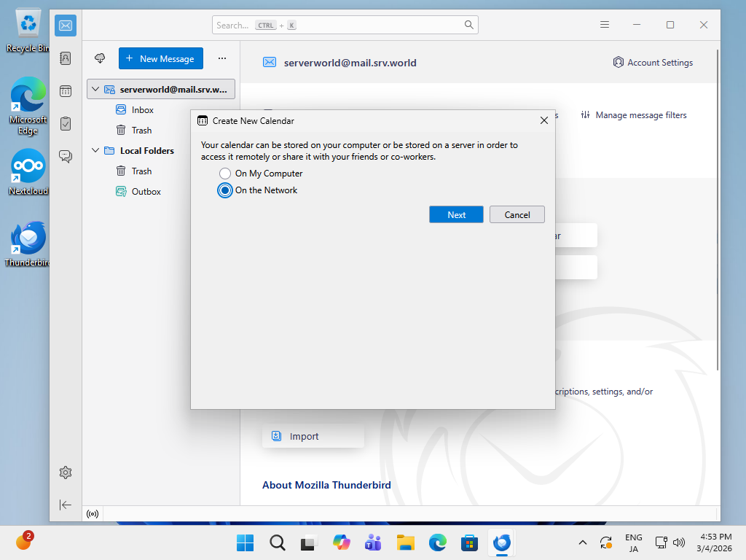Click the search magnifier icon

pos(468,25)
